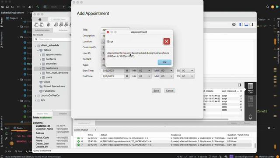Click the End Time date field
Screen dimensions: 280x158
(x=113, y=76)
